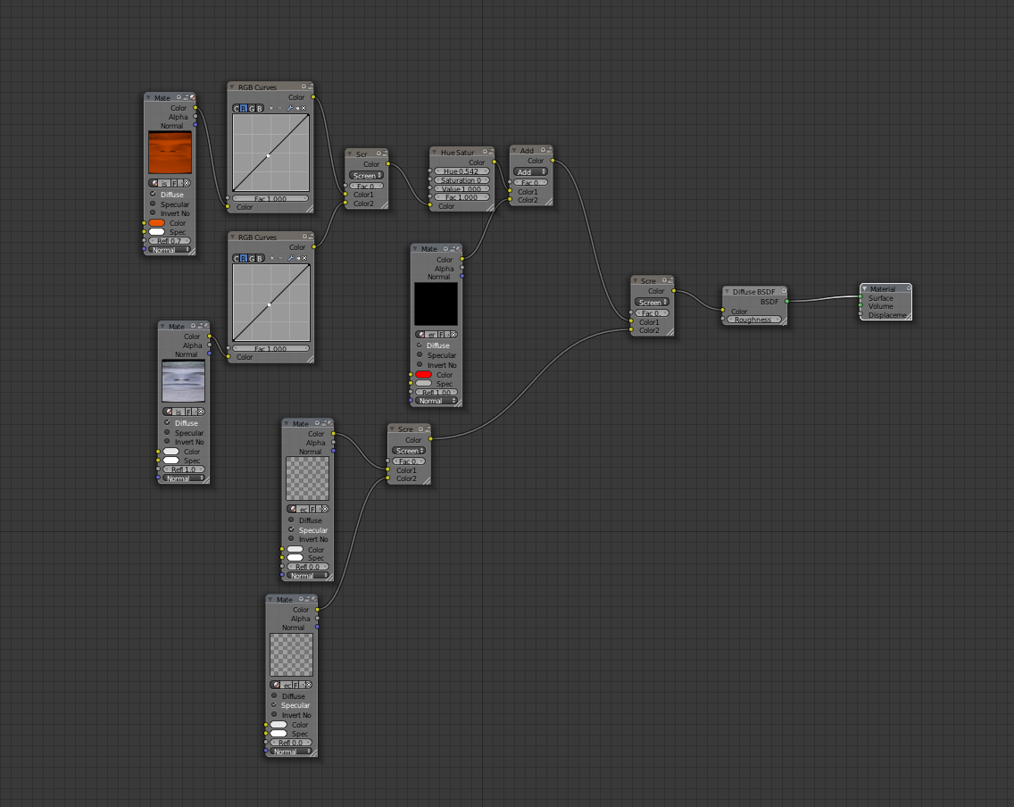This screenshot has height=807, width=1014.
Task: Open orange Color swatch on Material node
Action: [x=156, y=222]
